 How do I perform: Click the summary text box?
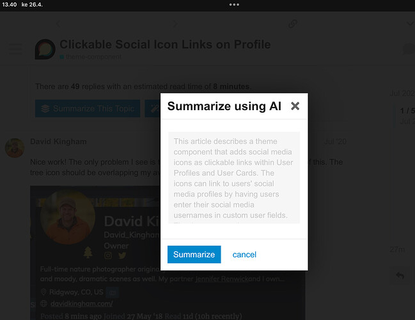coord(234,177)
